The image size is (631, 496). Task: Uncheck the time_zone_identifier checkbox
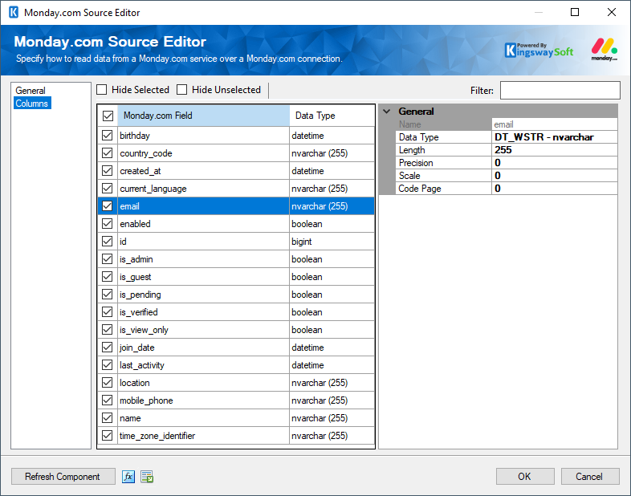(x=107, y=435)
